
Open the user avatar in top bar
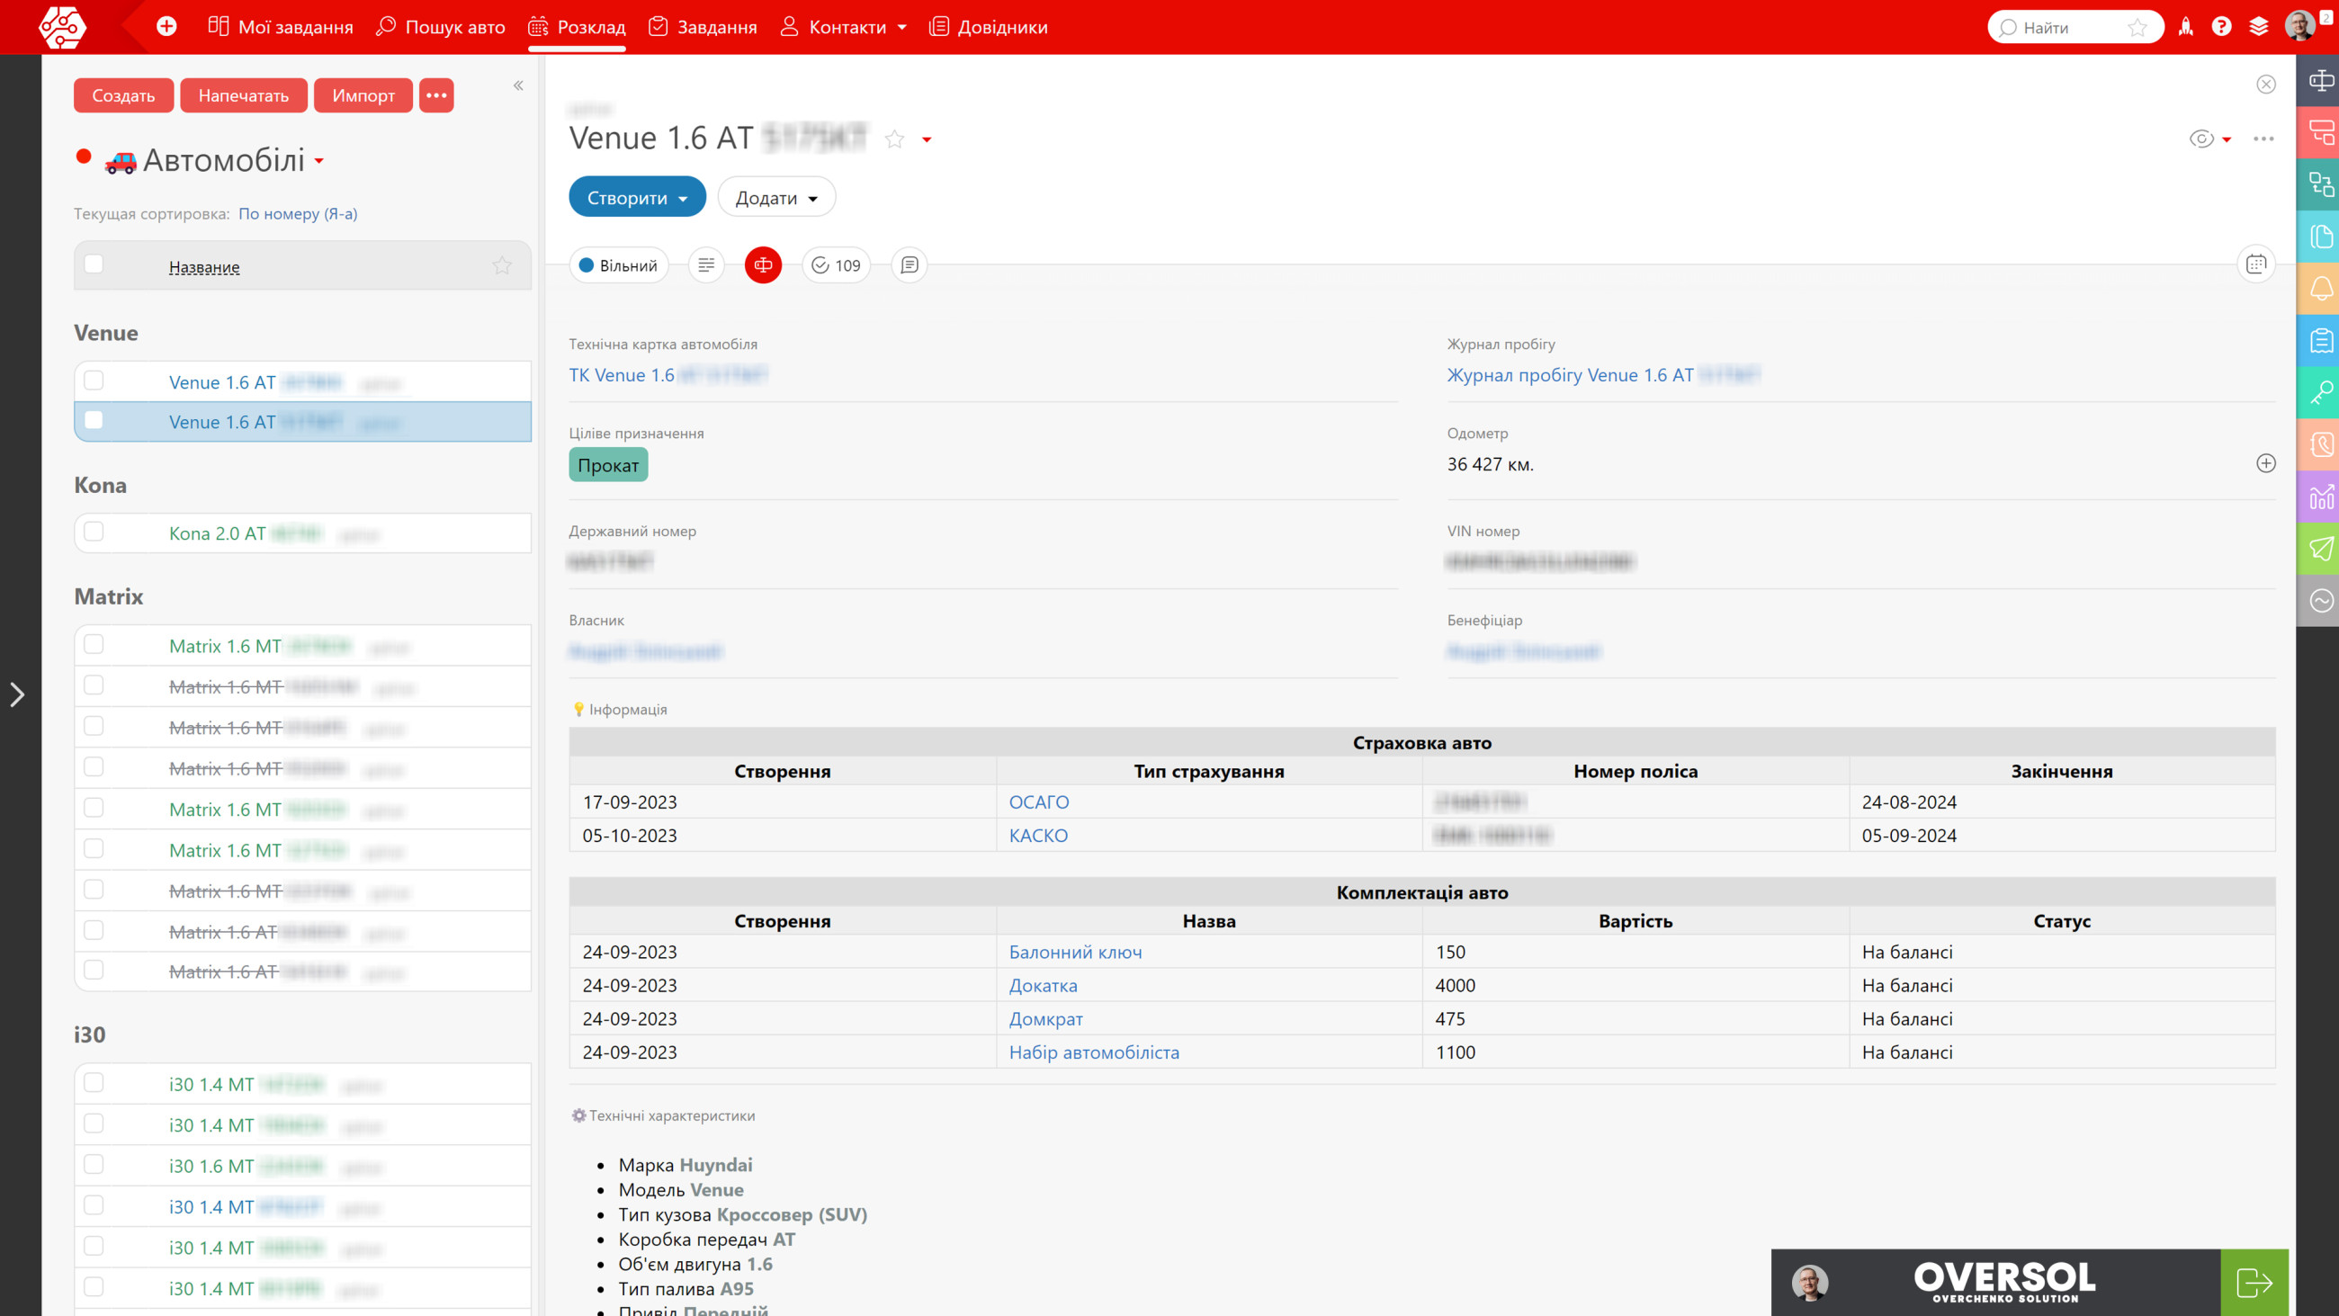pyautogui.click(x=2300, y=26)
